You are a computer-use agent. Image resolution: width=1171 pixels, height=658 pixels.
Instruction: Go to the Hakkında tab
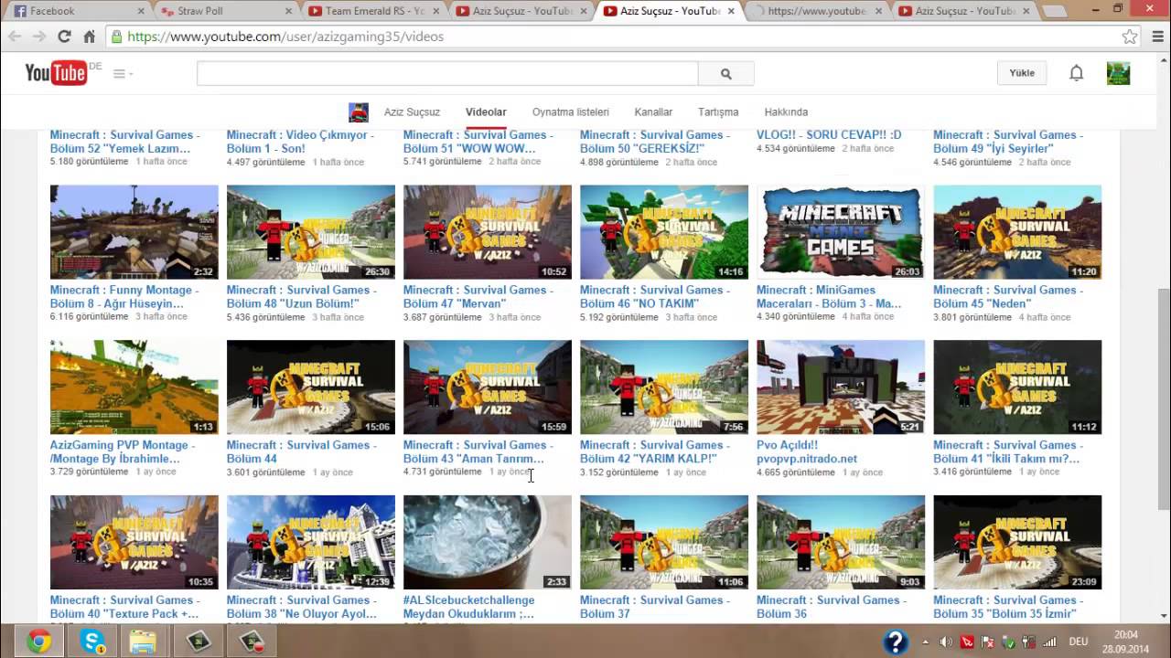[x=786, y=112]
